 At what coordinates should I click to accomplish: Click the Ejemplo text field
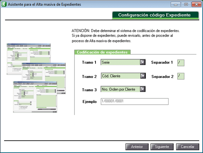135,102
